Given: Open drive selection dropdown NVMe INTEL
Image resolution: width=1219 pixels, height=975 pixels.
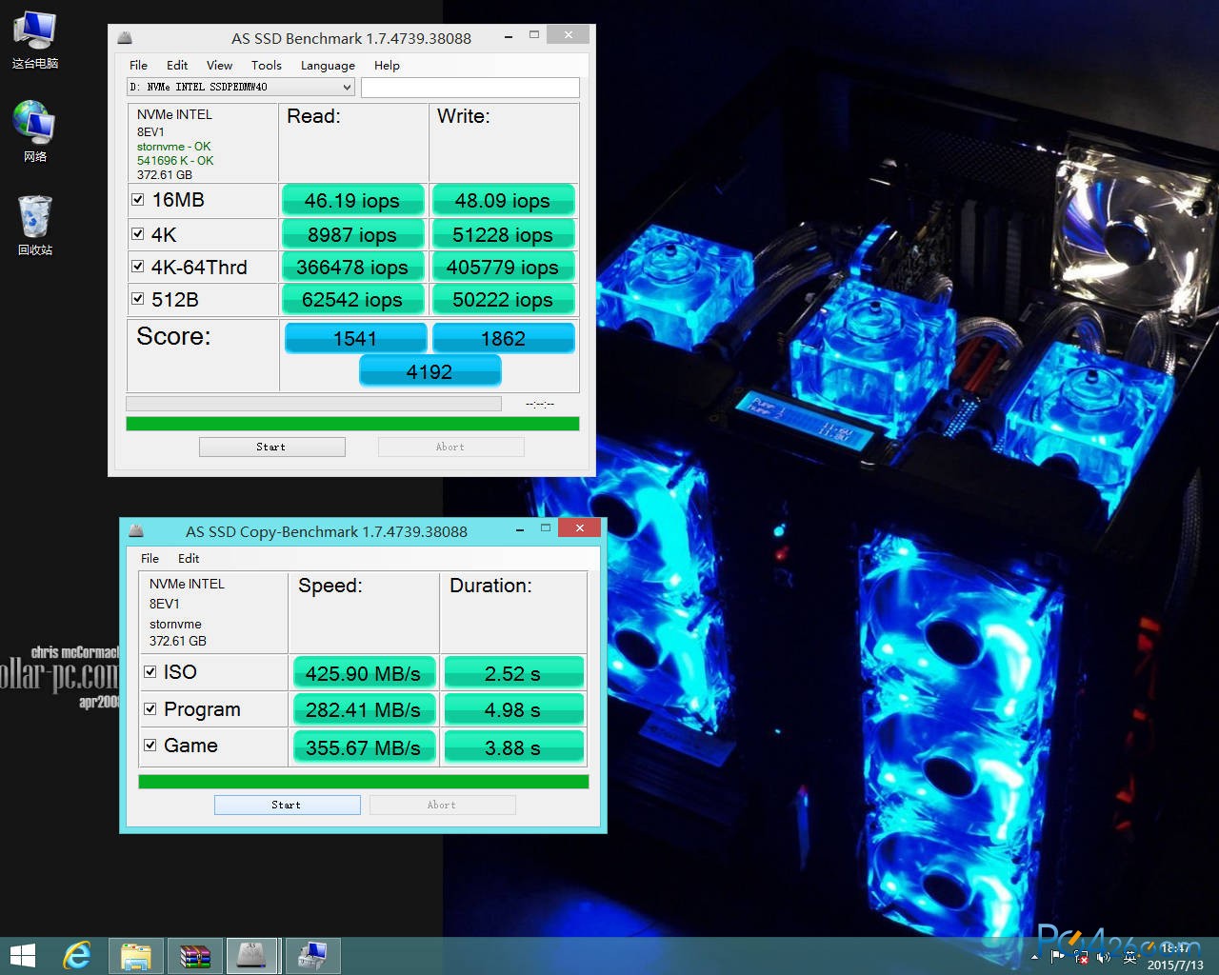Looking at the screenshot, I should [241, 87].
